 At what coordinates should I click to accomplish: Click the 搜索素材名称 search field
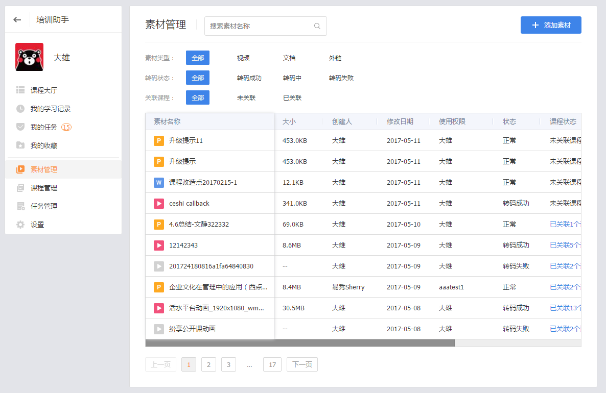pos(266,26)
